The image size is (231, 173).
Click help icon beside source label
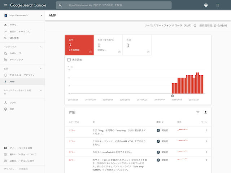(x=195, y=26)
